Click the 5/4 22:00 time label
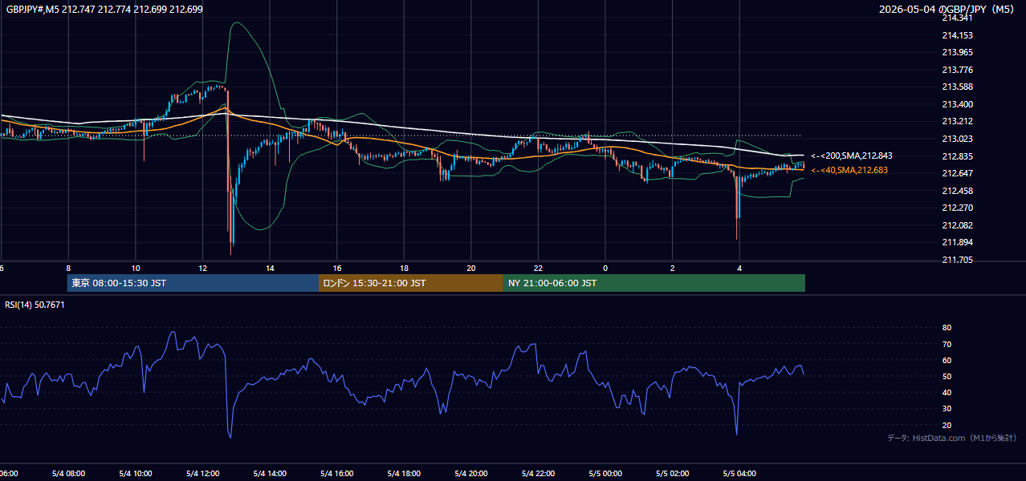This screenshot has height=481, width=1026. tap(538, 474)
